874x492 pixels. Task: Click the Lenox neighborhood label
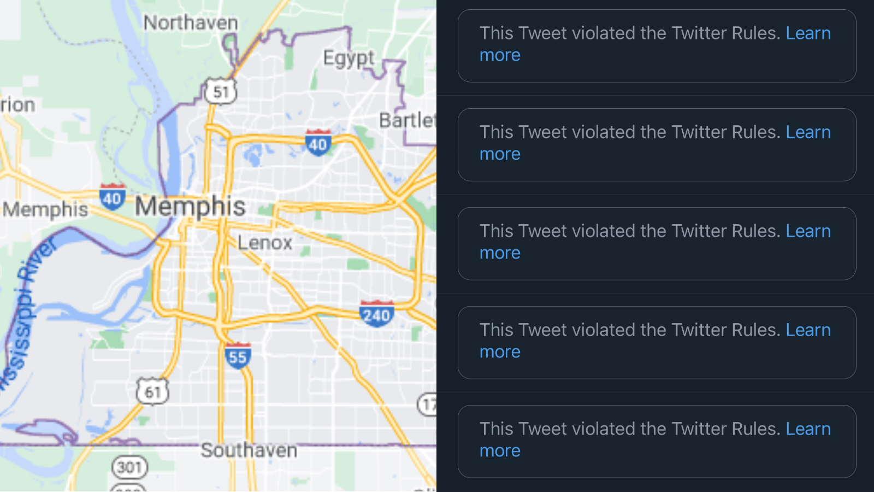pos(264,243)
